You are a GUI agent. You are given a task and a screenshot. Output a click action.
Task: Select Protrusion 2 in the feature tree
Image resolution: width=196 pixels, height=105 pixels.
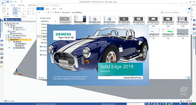pyautogui.click(x=22, y=44)
